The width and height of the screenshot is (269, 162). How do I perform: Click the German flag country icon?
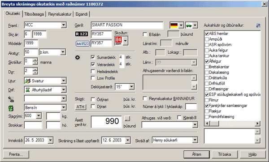pyautogui.click(x=174, y=26)
